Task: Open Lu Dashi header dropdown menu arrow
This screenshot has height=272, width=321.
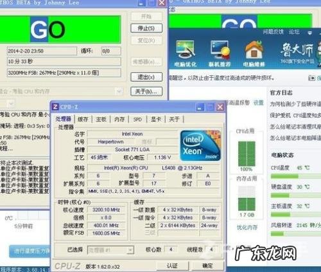Action: tap(309, 33)
